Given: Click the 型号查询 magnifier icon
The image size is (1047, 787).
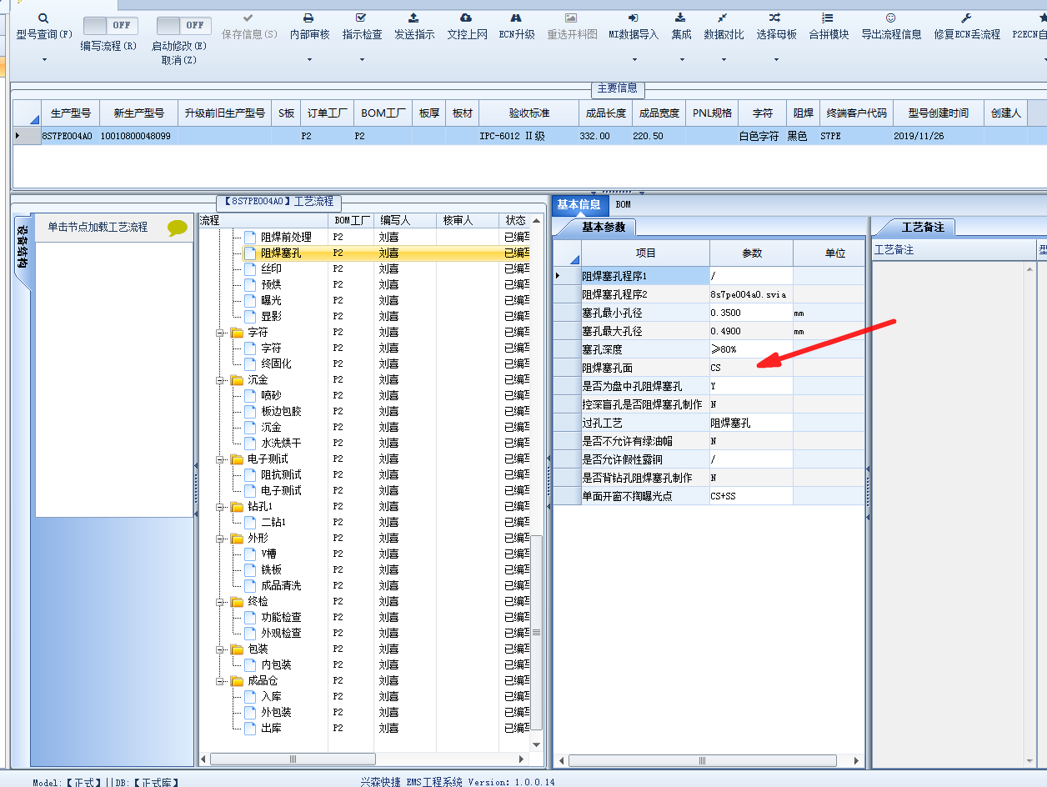Looking at the screenshot, I should 43,18.
